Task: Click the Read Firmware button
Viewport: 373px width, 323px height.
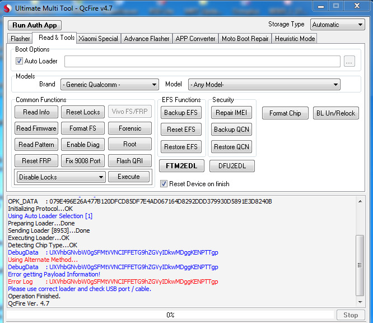Action: click(36, 128)
